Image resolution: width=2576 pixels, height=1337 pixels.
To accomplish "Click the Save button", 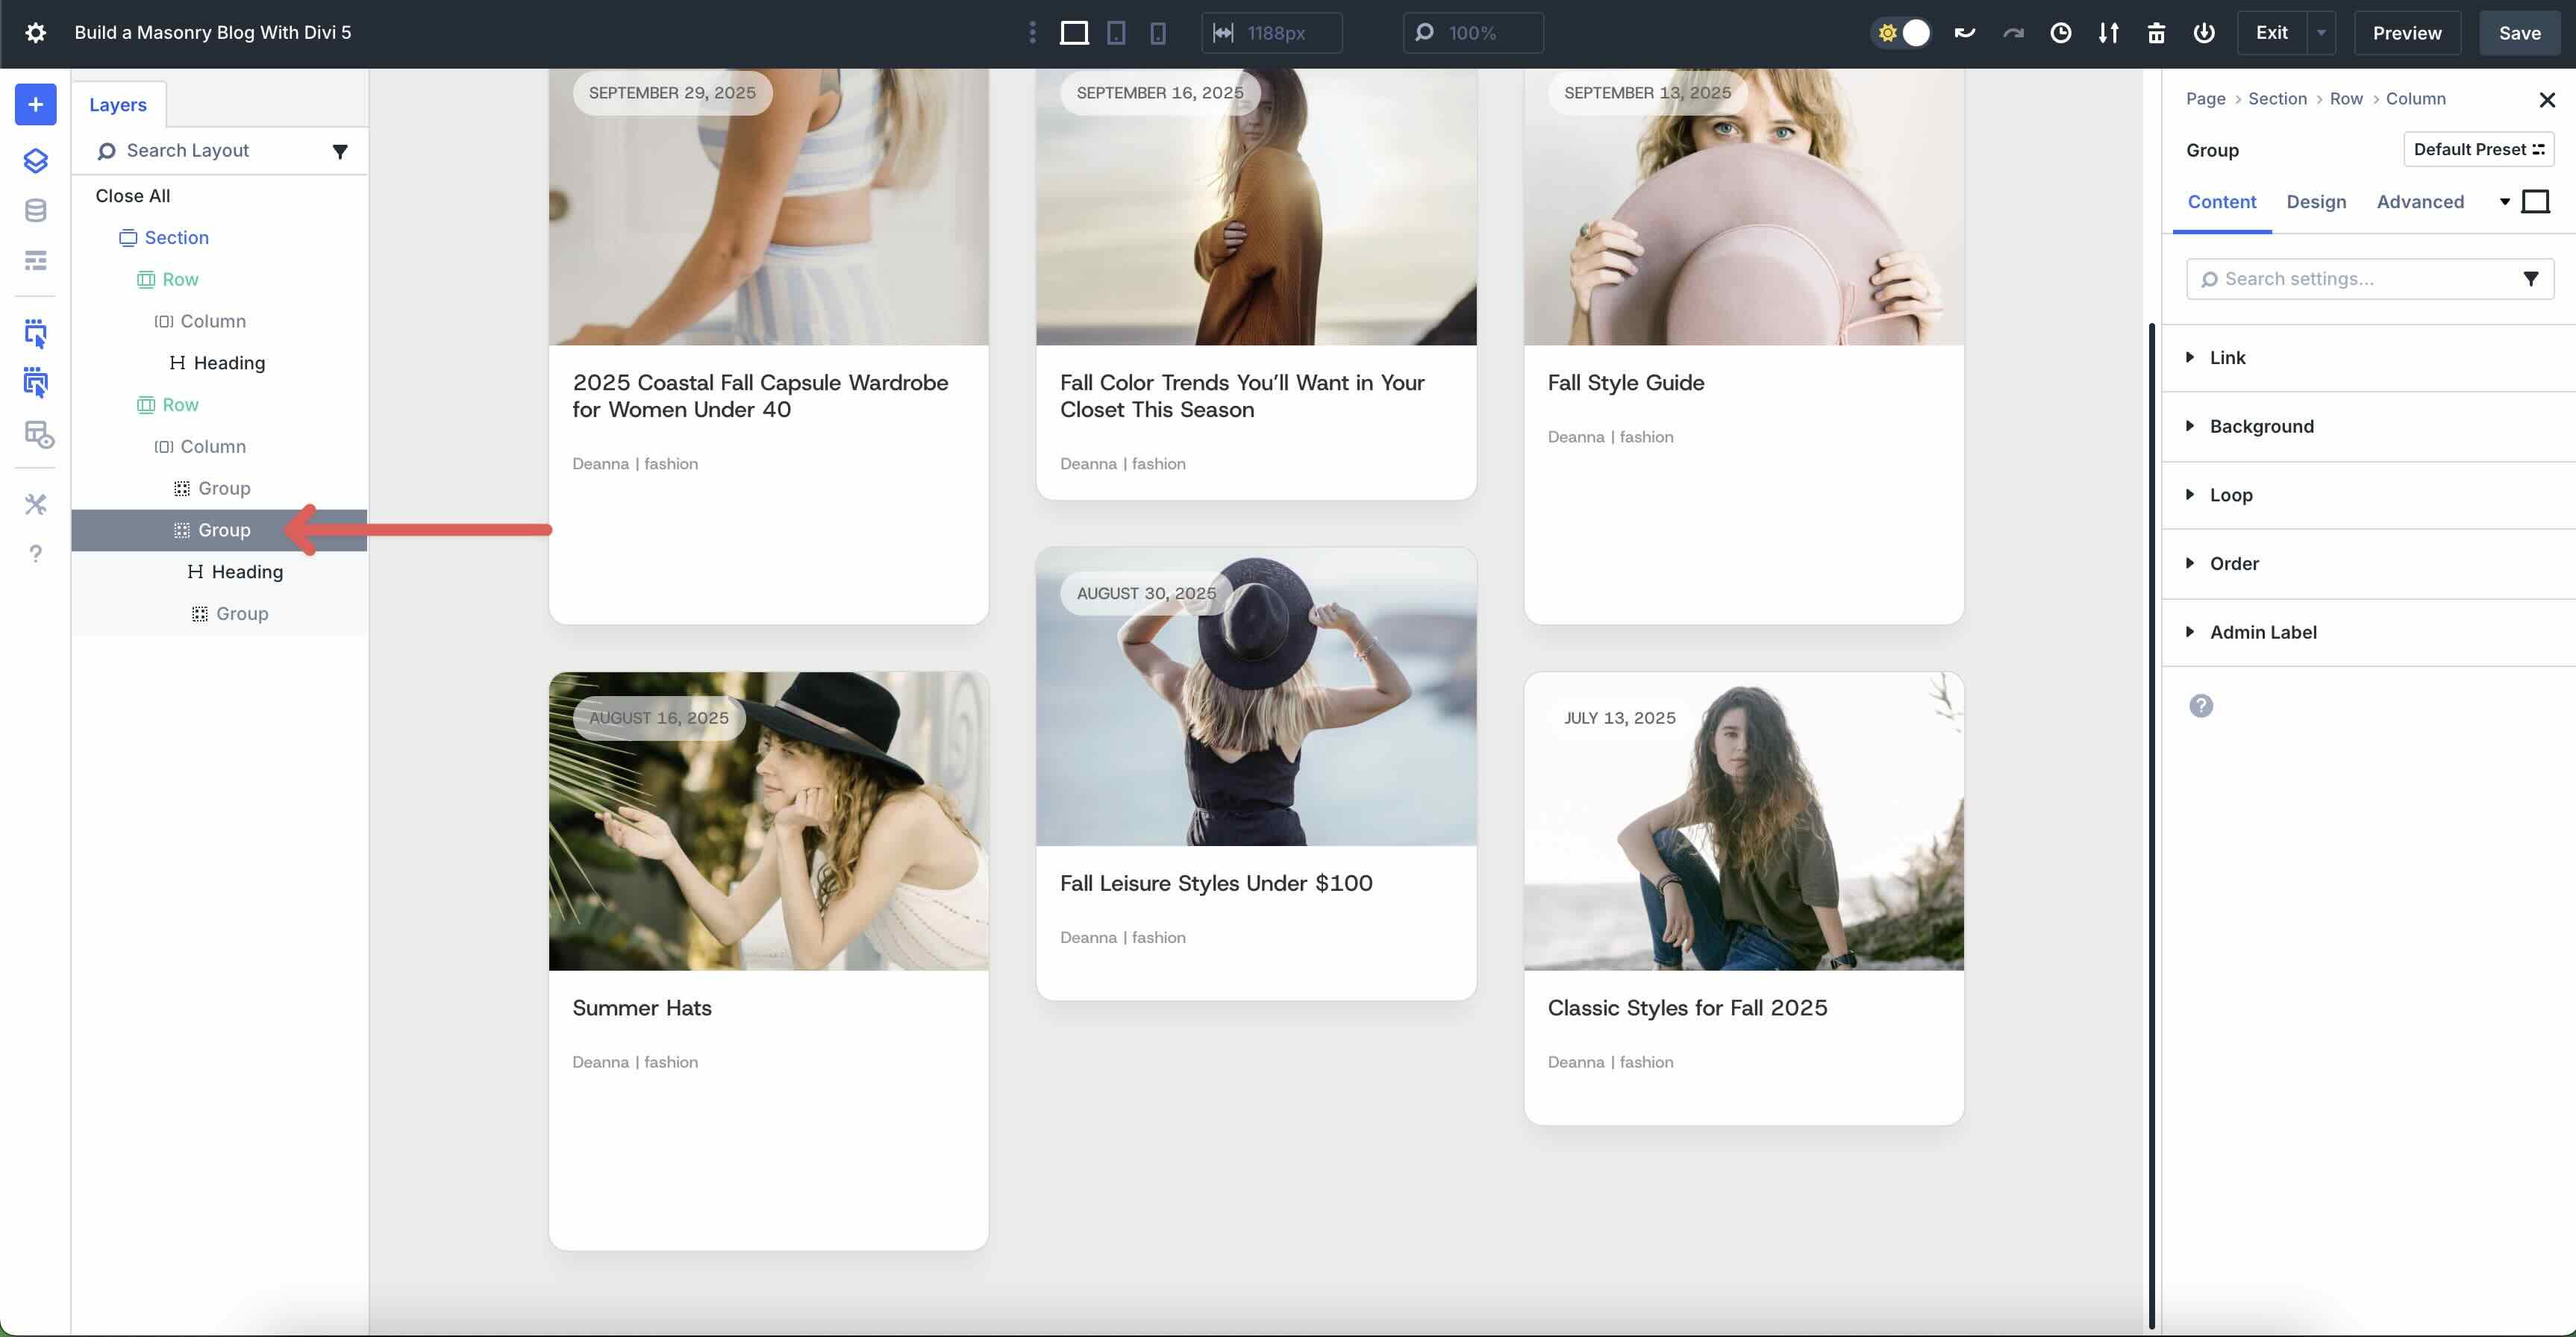I will click(2519, 32).
